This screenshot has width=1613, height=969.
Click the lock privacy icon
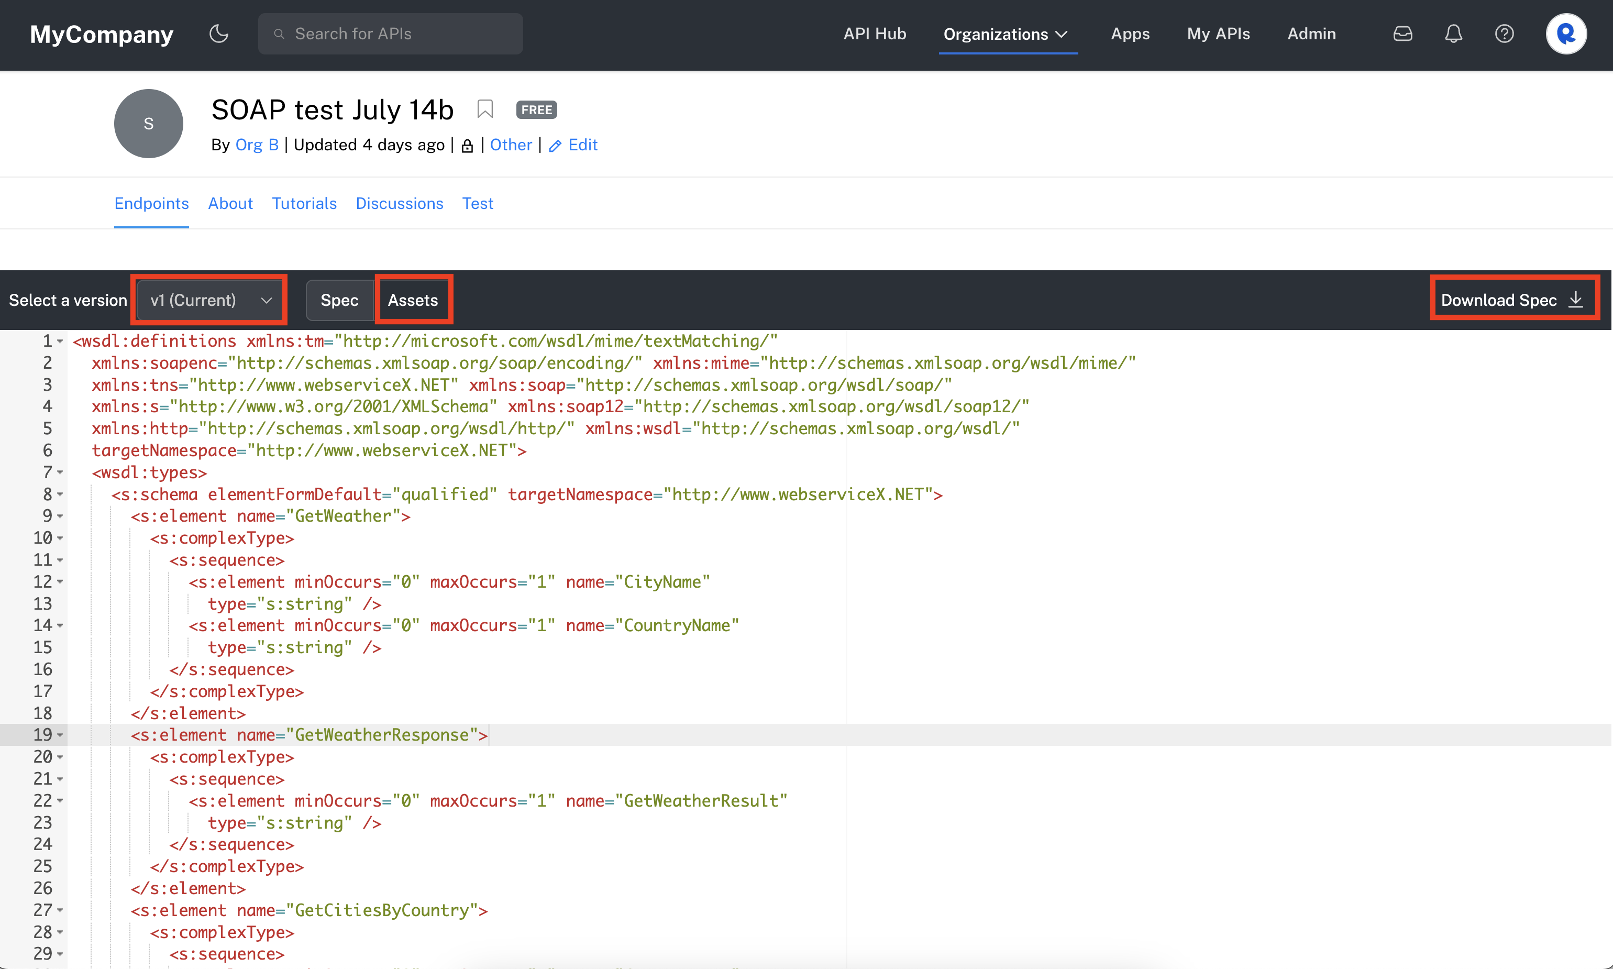click(x=467, y=146)
